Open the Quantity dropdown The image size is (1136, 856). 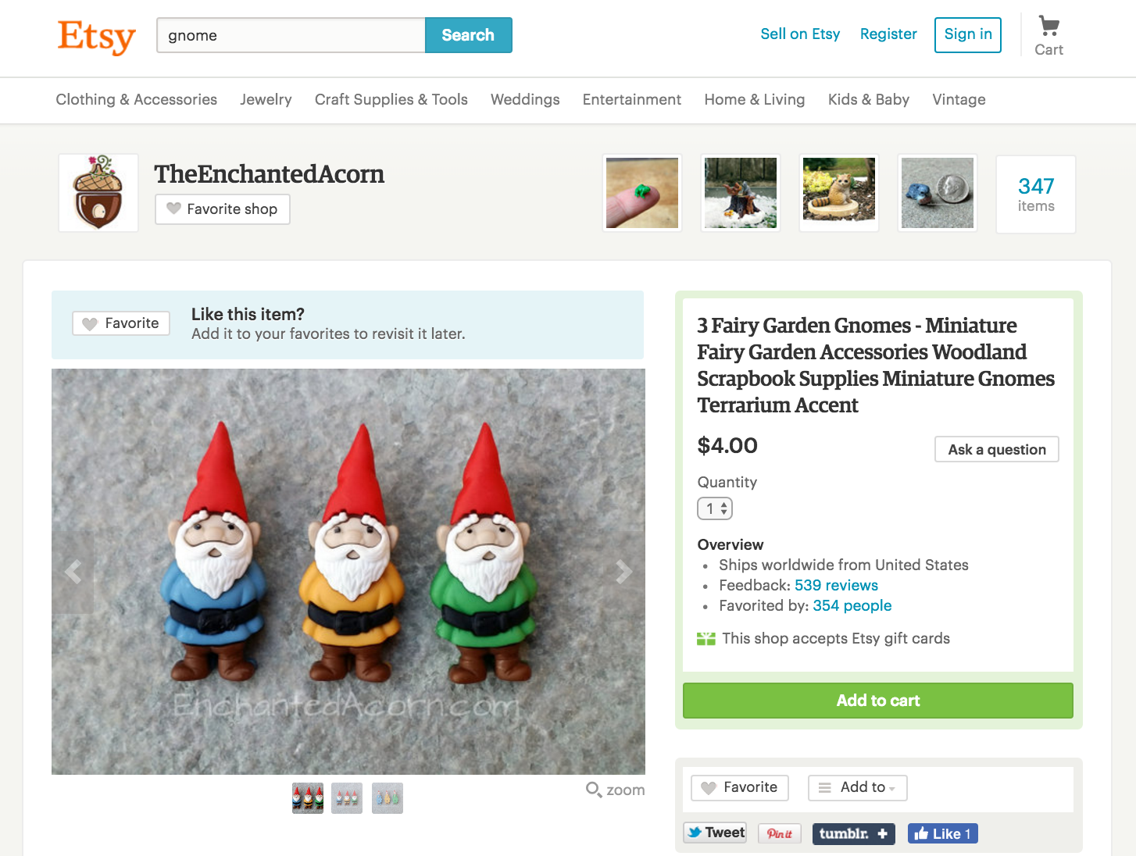click(715, 508)
